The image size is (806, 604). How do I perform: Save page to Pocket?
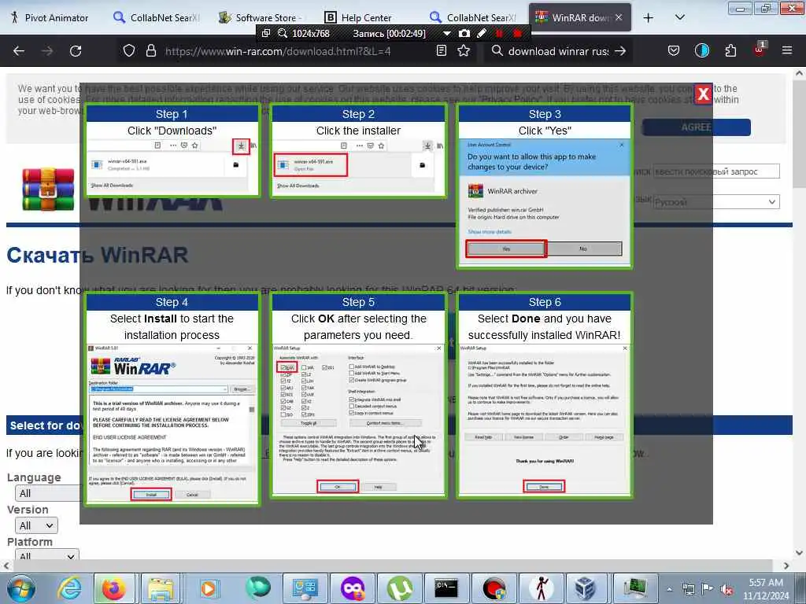pos(674,51)
